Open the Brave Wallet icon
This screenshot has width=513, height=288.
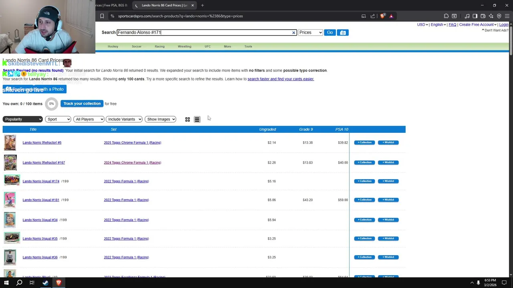pyautogui.click(x=483, y=16)
